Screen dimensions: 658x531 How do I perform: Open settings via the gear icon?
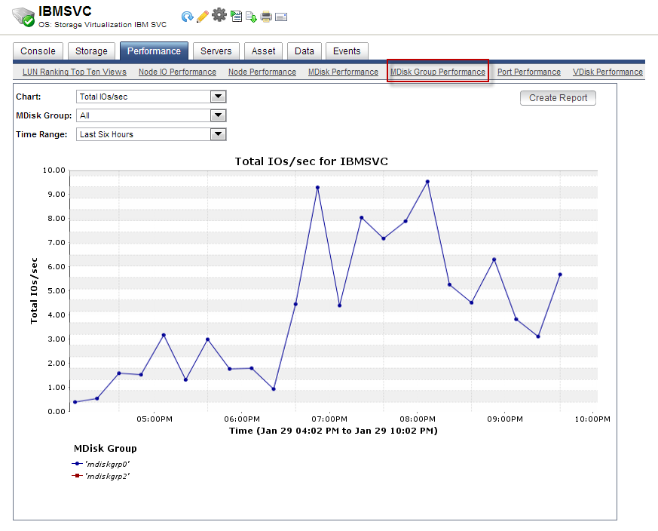pyautogui.click(x=219, y=16)
